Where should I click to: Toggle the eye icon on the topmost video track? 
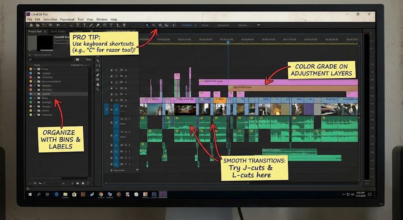tap(126, 70)
